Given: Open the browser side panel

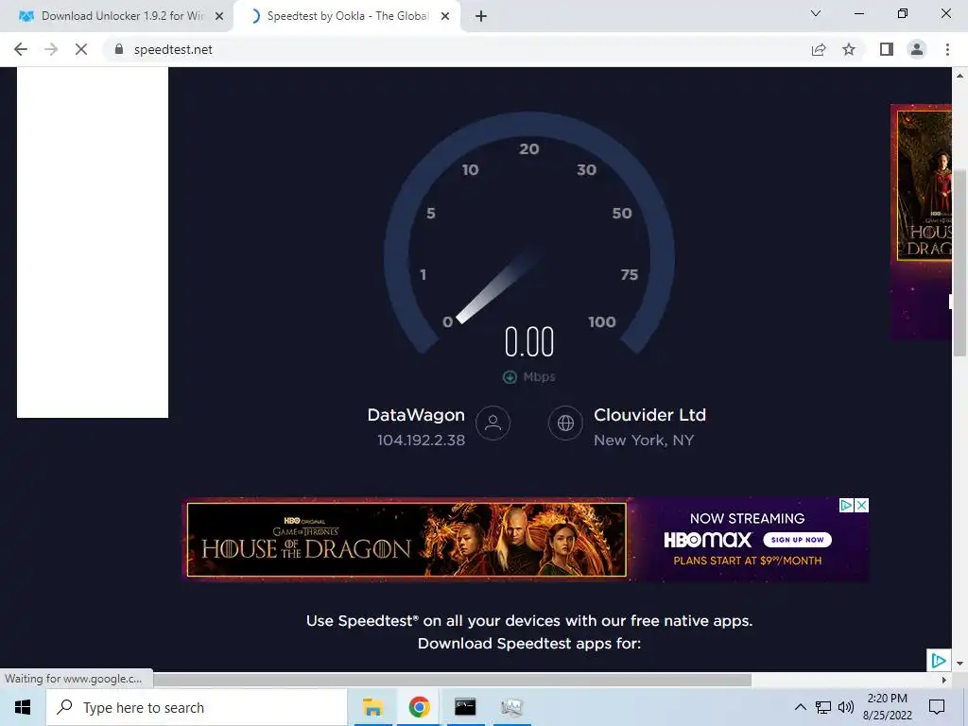Looking at the screenshot, I should click(x=887, y=49).
